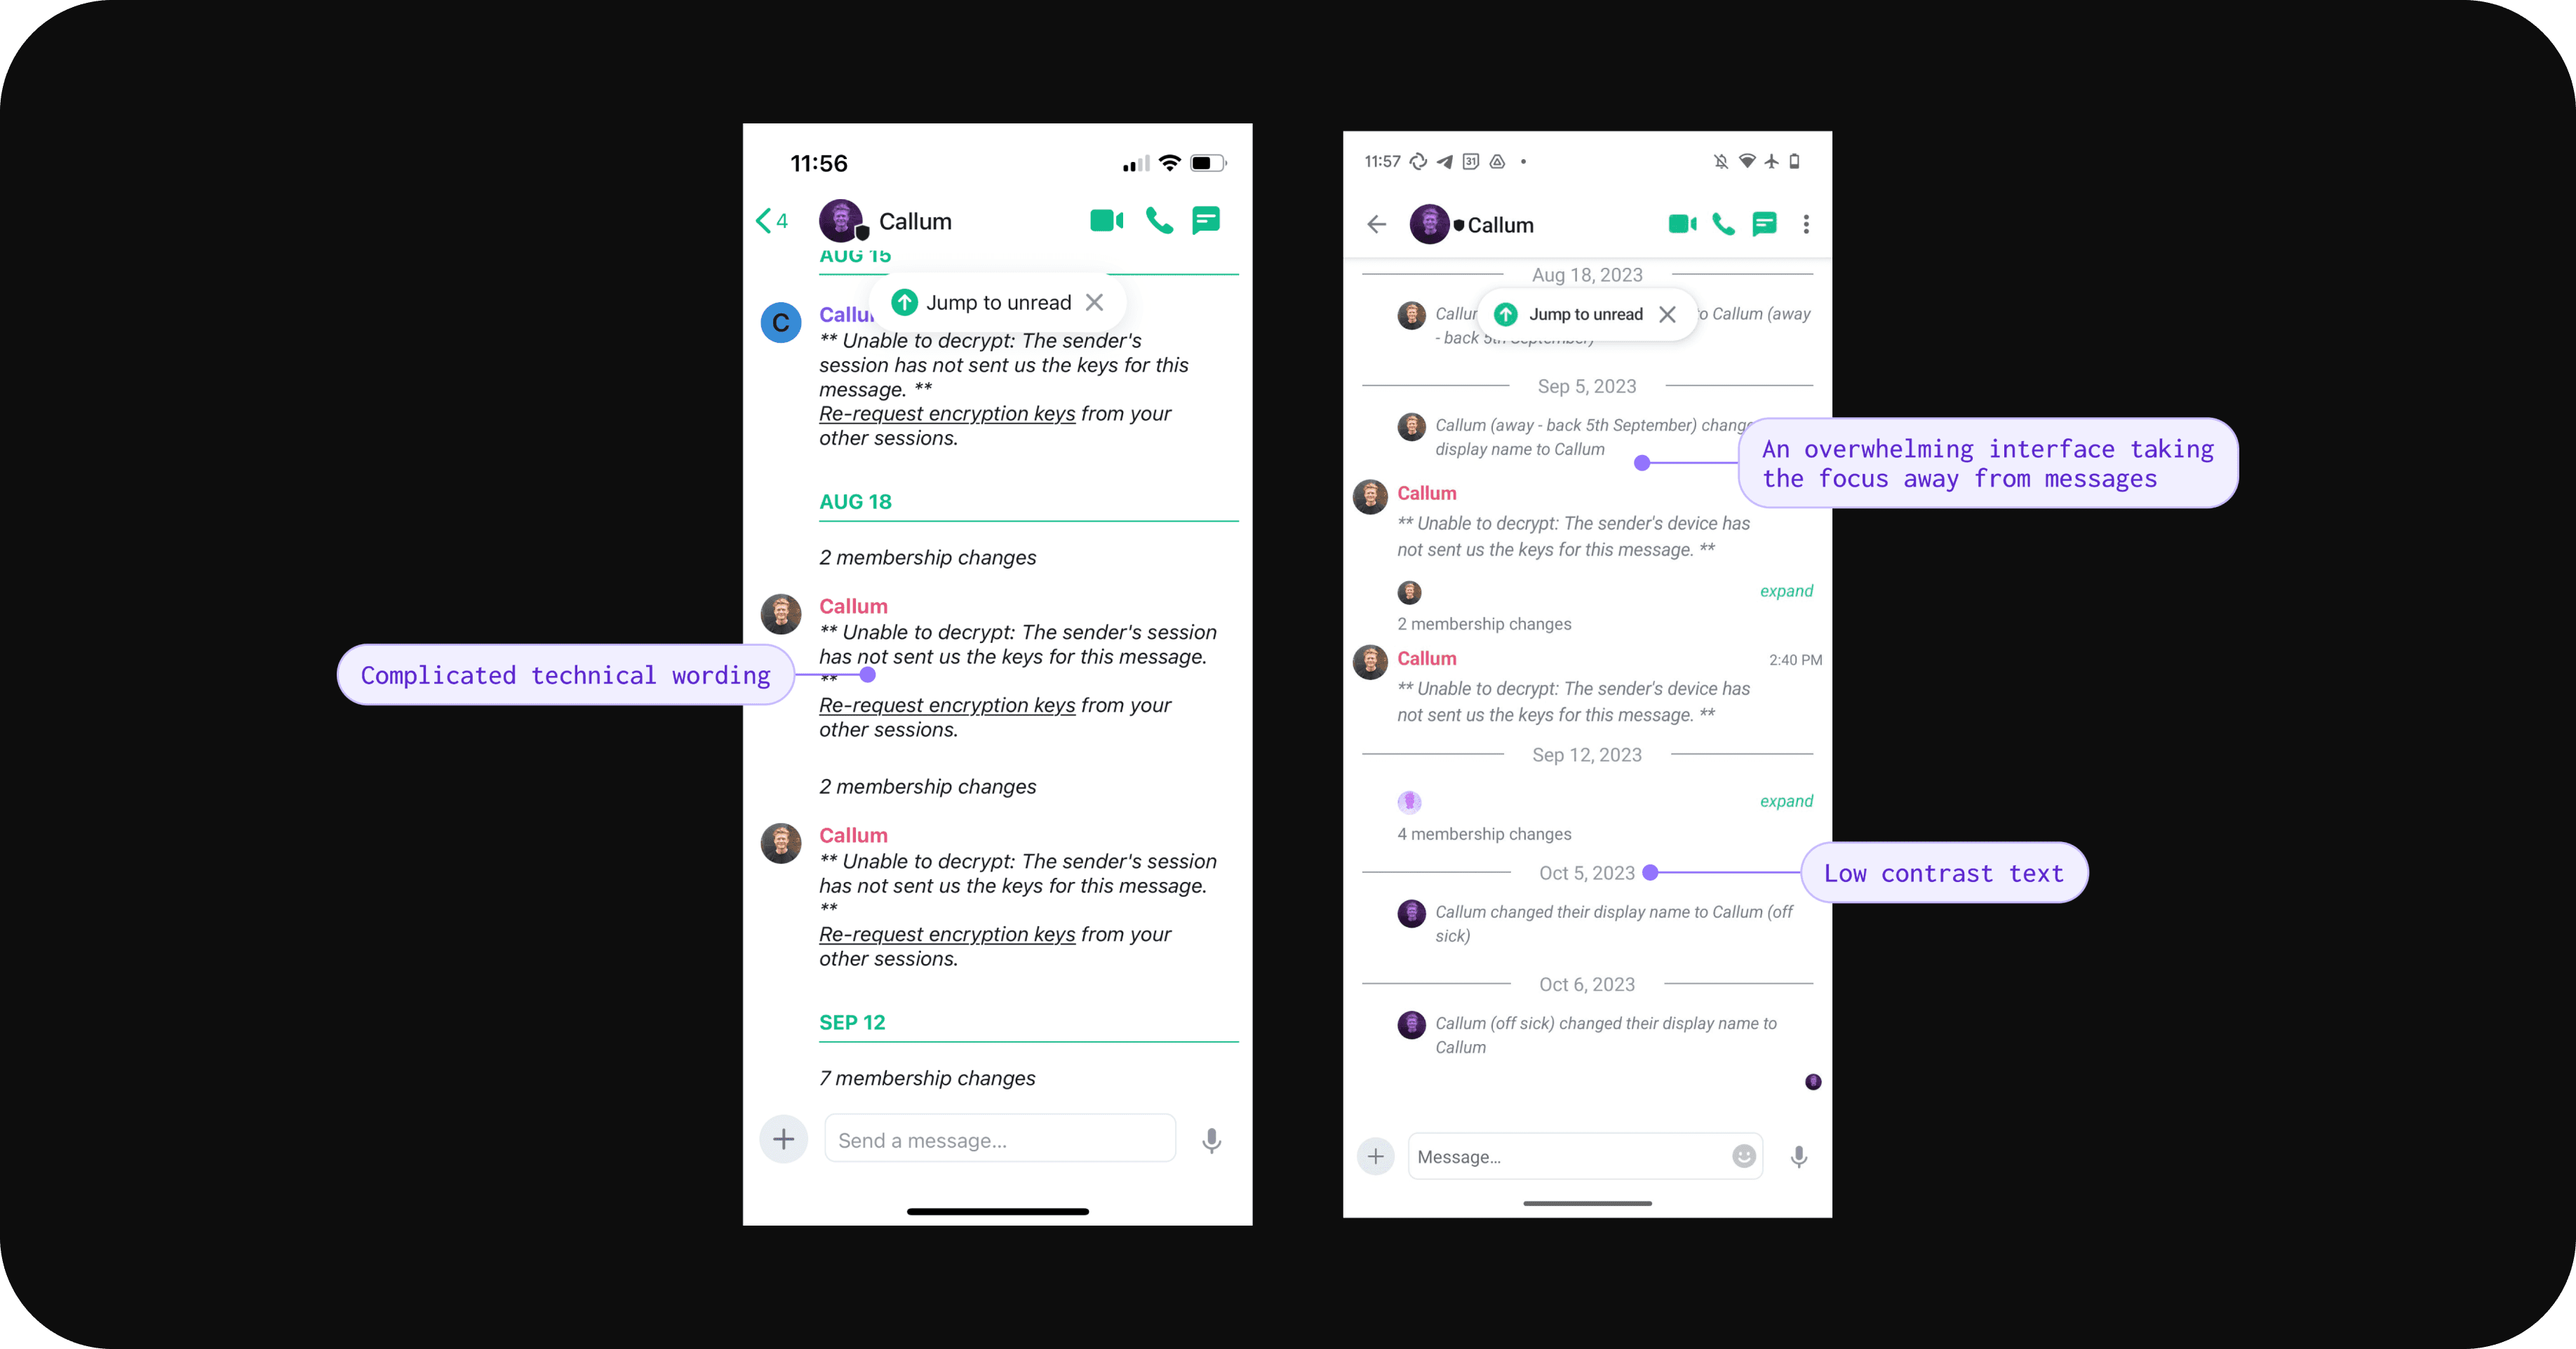Image resolution: width=2576 pixels, height=1349 pixels.
Task: Close Jump to unread pill on right phone
Action: [x=1667, y=315]
